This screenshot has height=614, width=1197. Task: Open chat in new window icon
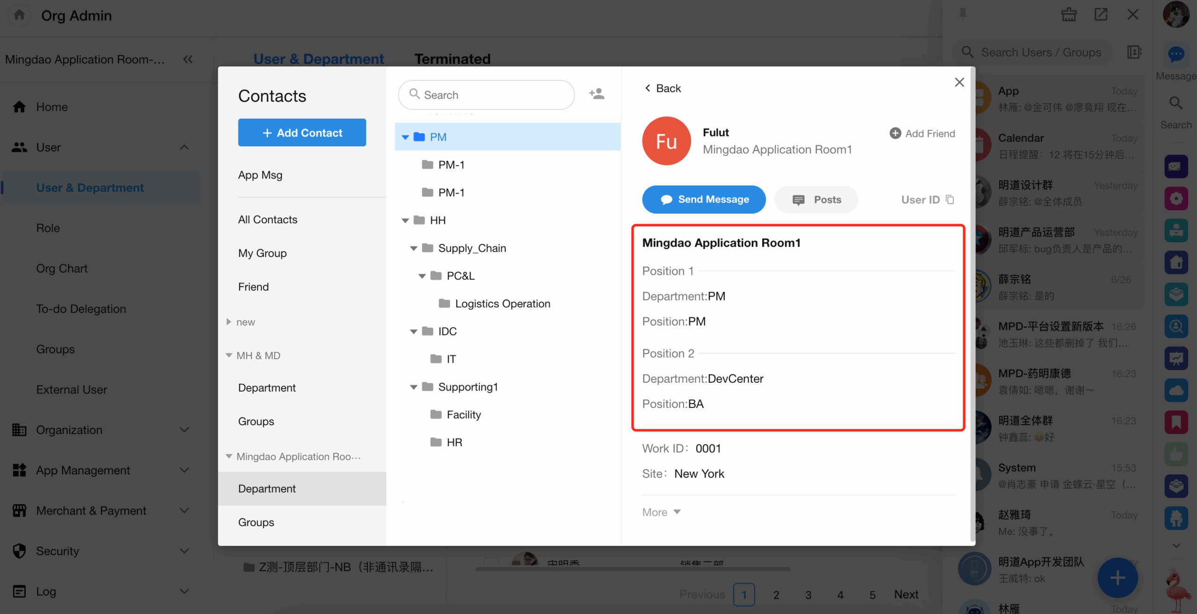1101,14
